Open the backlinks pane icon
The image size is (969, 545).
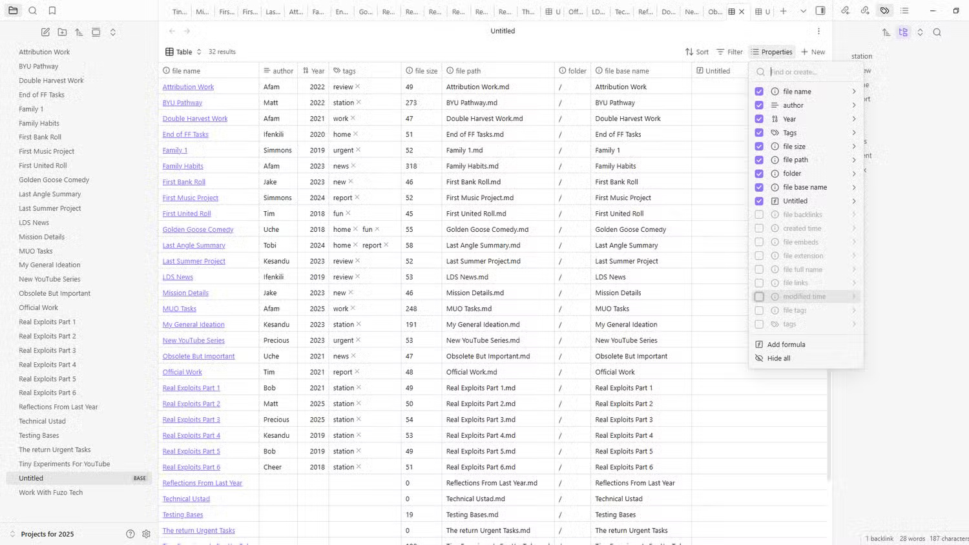click(x=845, y=11)
